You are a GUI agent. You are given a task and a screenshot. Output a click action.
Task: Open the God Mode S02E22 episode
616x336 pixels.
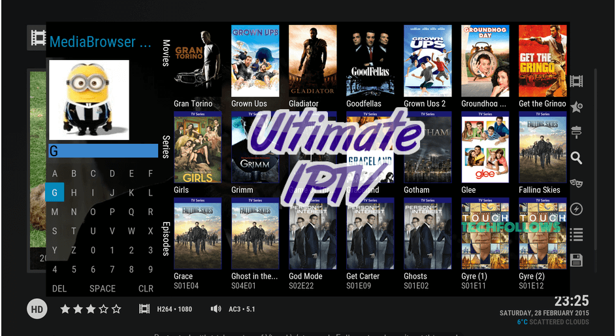click(312, 233)
